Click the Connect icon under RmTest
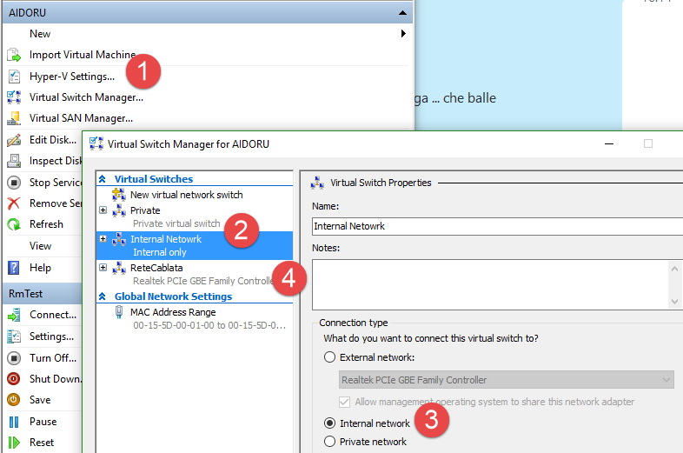Screen dimensions: 683x453 (x=14, y=315)
